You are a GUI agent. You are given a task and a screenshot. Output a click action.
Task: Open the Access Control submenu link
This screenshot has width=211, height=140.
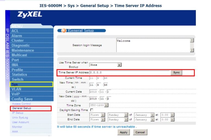point(21,104)
